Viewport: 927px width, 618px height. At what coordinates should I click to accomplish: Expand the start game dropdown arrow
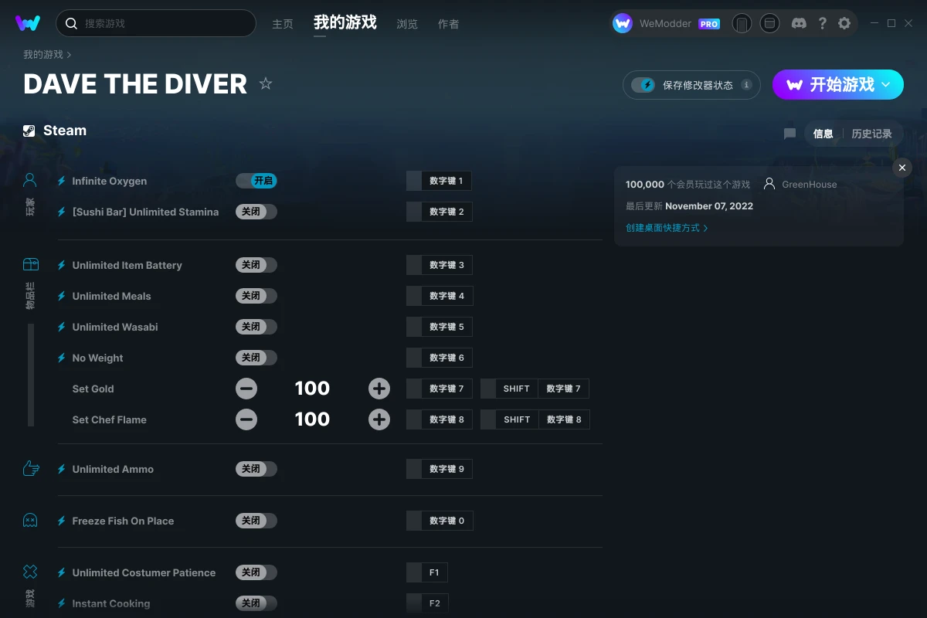886,84
